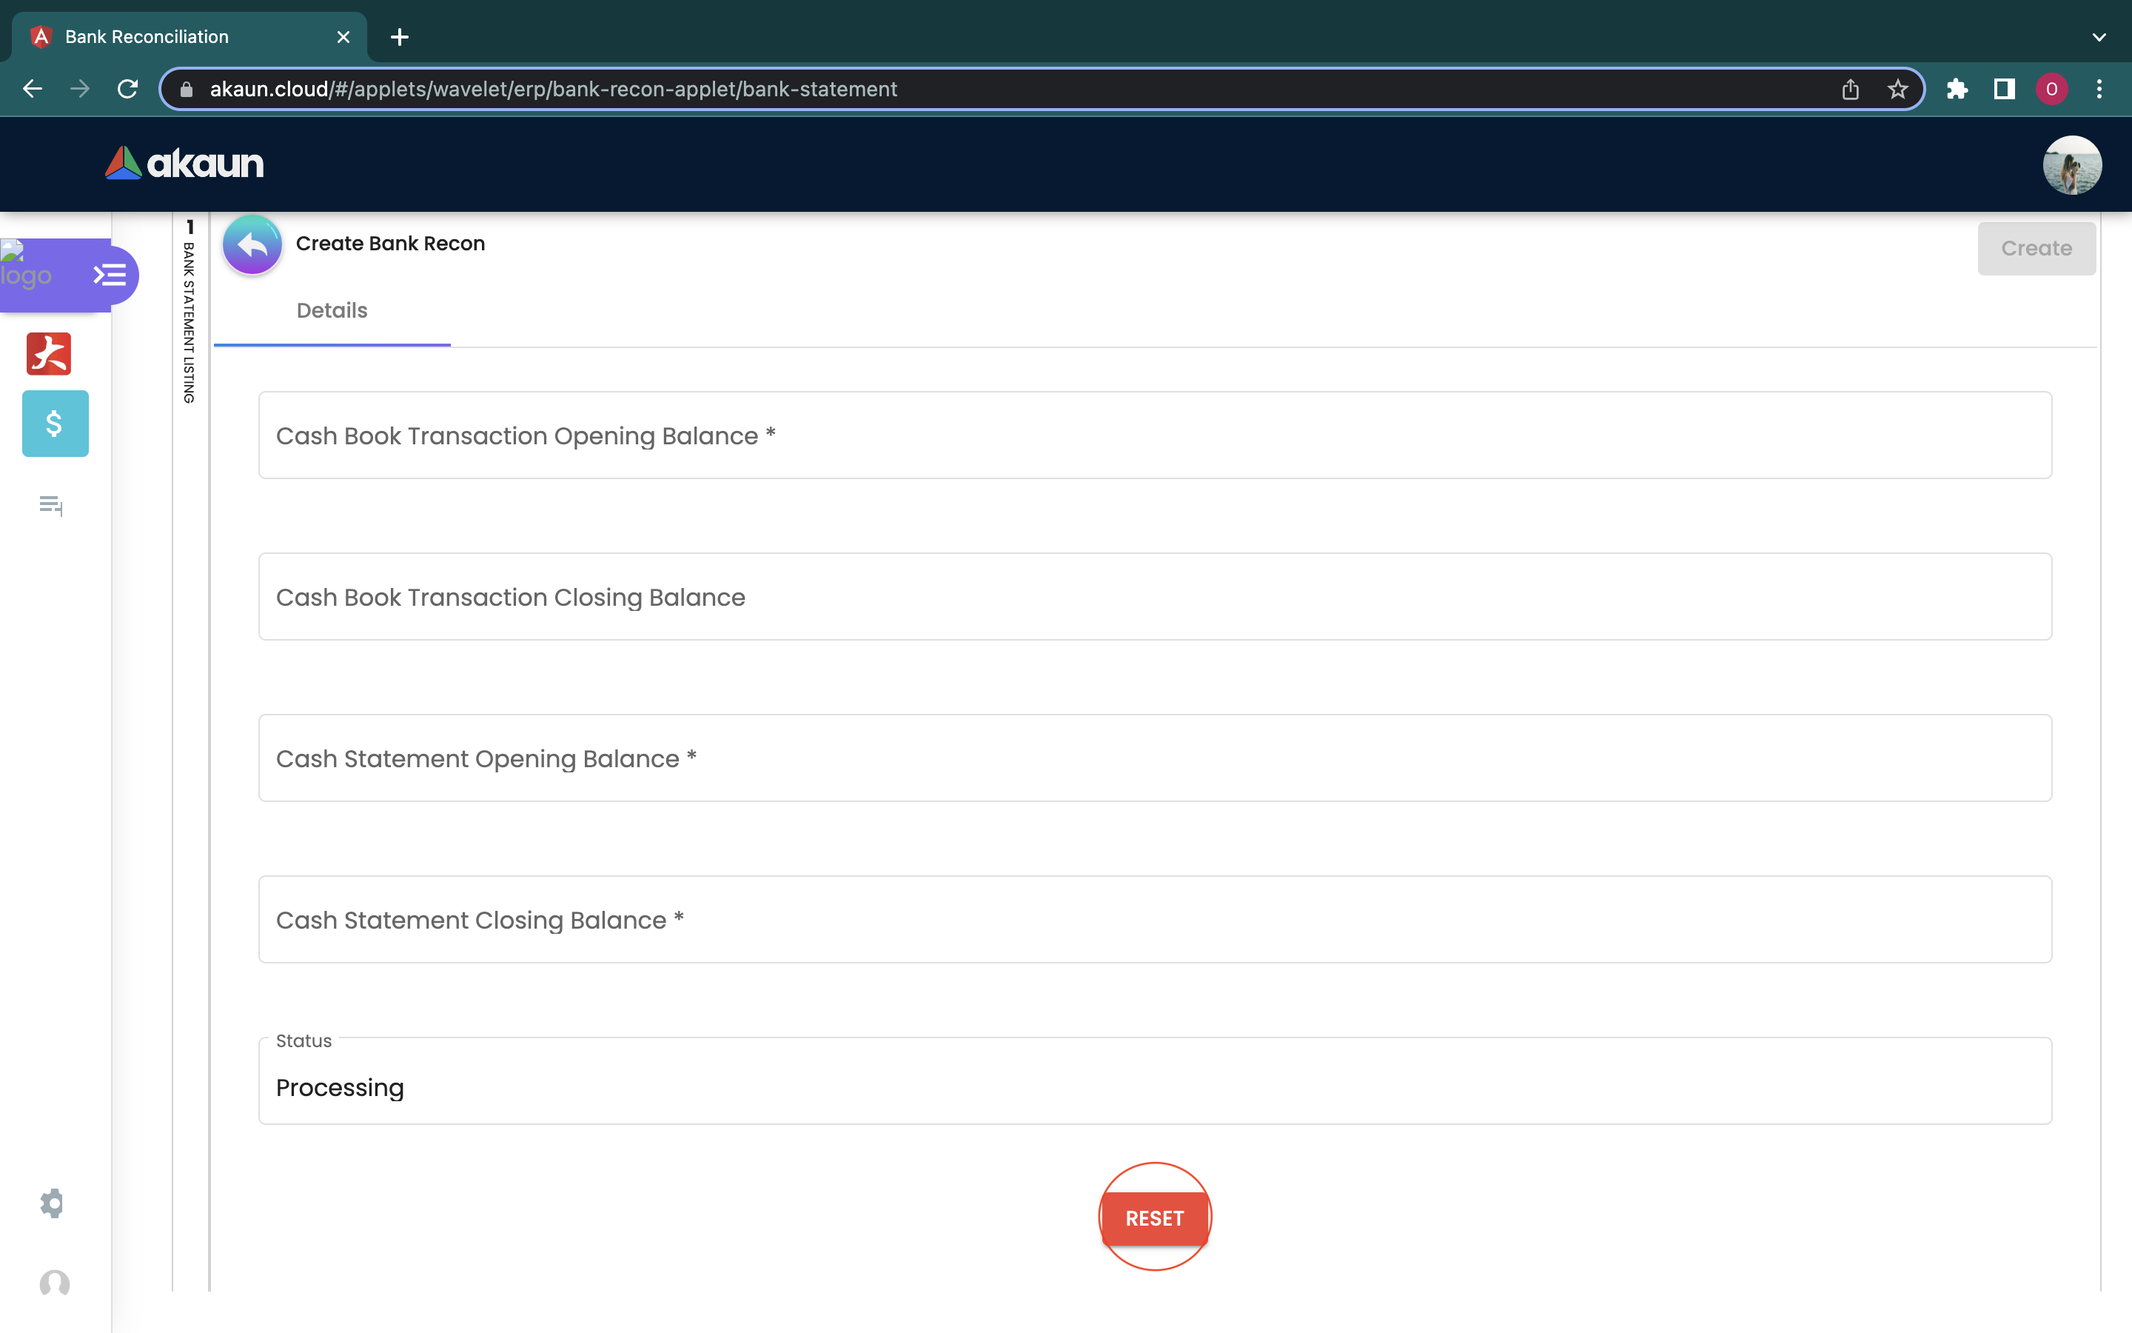The width and height of the screenshot is (2132, 1333).
Task: Open the settings gear in sidebar
Action: pyautogui.click(x=52, y=1203)
